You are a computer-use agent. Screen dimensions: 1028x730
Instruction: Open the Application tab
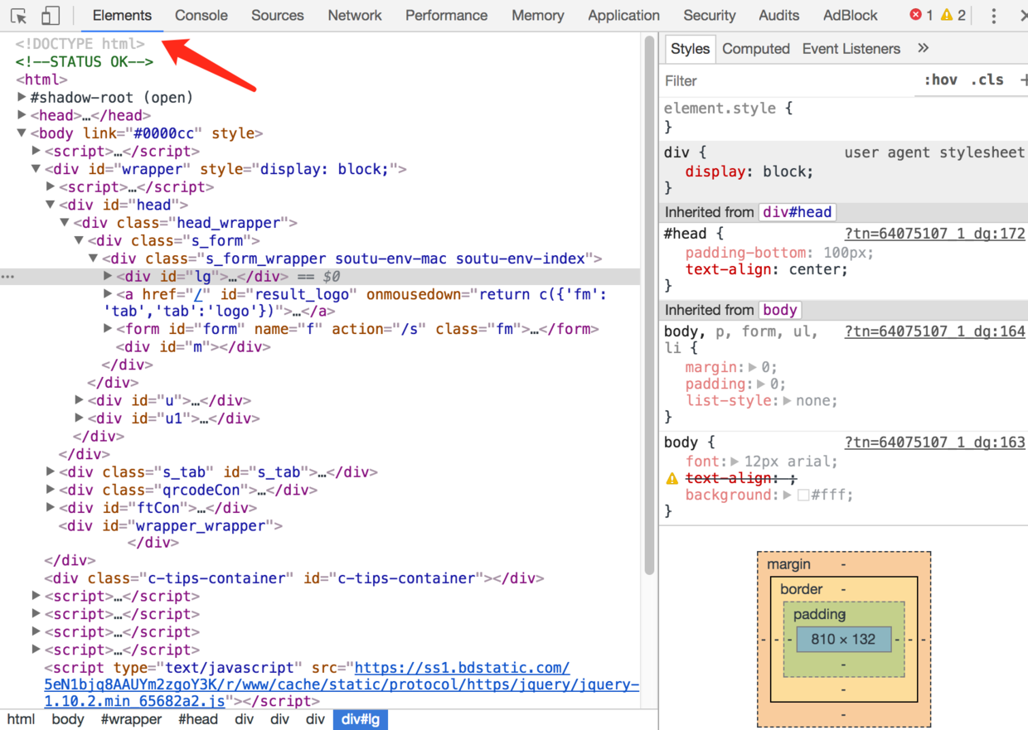tap(624, 15)
